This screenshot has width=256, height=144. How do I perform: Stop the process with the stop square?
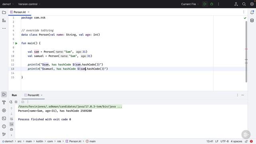pyautogui.click(x=16, y=102)
